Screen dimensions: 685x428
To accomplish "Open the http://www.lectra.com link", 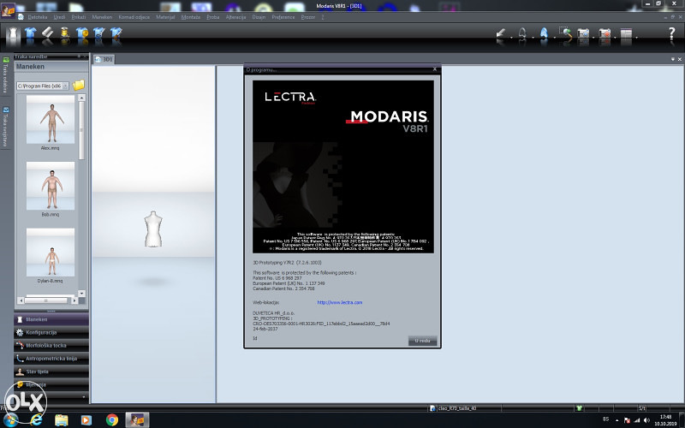I will [x=339, y=302].
